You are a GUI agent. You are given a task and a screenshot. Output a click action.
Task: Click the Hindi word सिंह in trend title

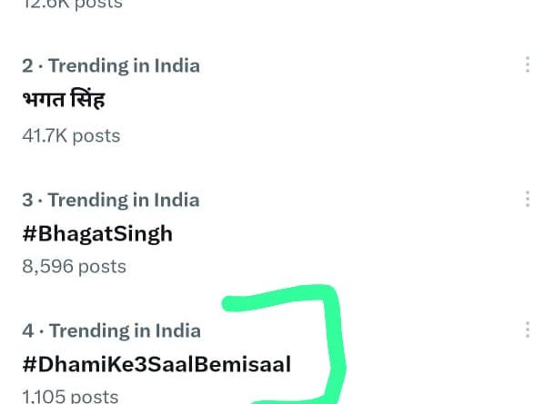point(86,99)
